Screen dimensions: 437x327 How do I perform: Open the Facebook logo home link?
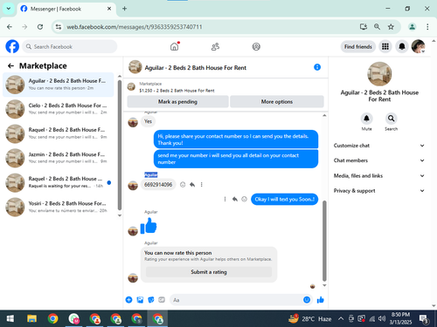click(x=12, y=46)
